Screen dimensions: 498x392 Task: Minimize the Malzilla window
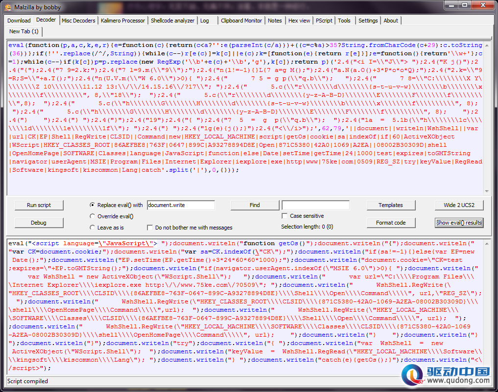pyautogui.click(x=451, y=5)
